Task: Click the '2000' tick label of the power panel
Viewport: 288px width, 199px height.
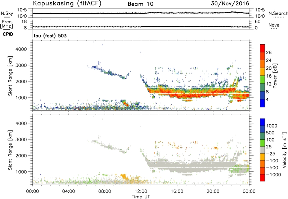Action: 21,81
